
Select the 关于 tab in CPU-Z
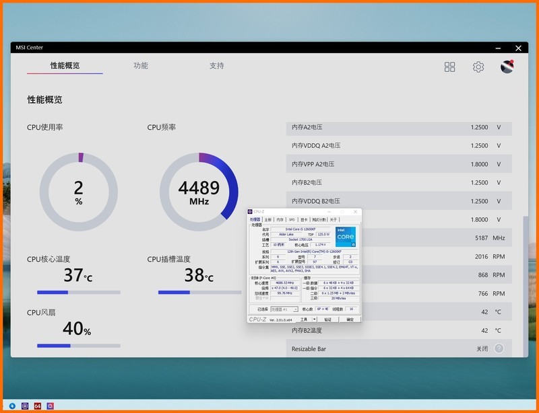point(334,219)
